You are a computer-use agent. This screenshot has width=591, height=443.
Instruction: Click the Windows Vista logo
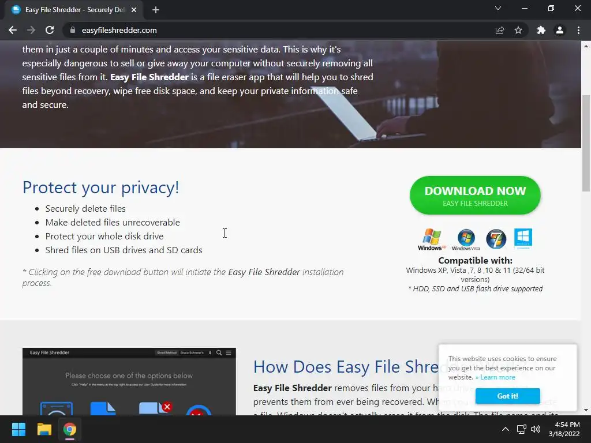pyautogui.click(x=466, y=239)
